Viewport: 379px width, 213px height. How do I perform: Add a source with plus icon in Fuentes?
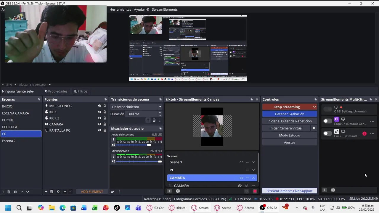coord(46,192)
